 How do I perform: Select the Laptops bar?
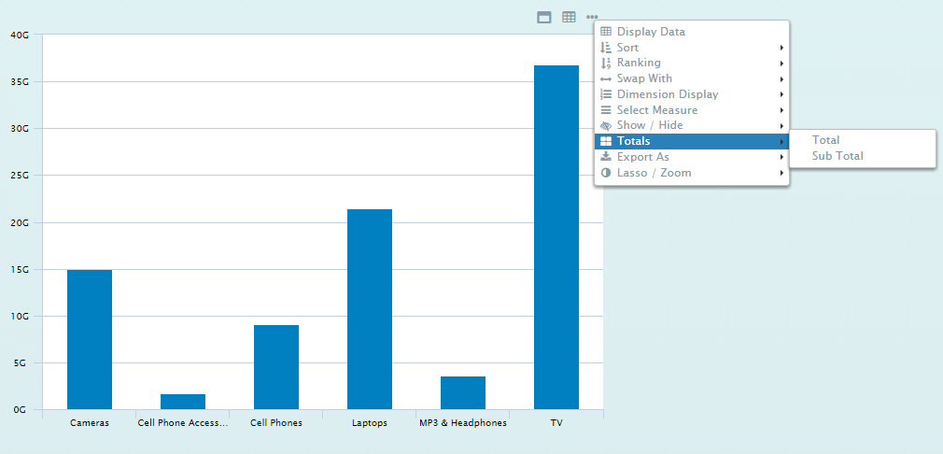pyautogui.click(x=370, y=308)
